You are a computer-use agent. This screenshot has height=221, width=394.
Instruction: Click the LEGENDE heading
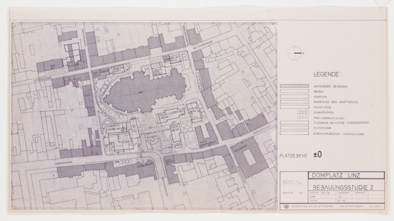(327, 75)
